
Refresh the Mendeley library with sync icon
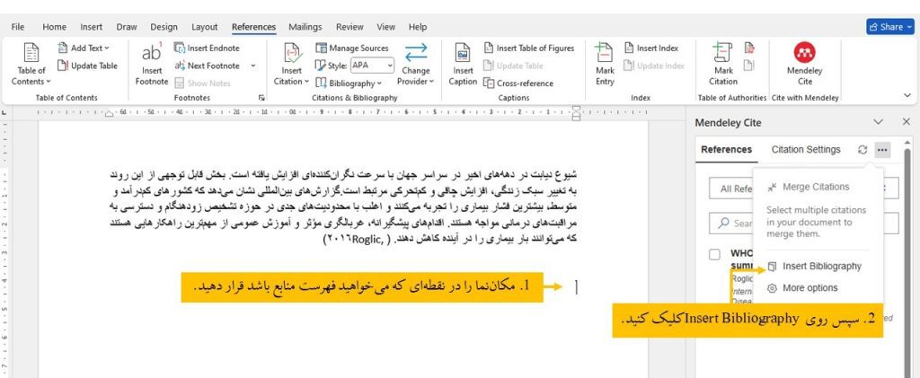tap(862, 150)
